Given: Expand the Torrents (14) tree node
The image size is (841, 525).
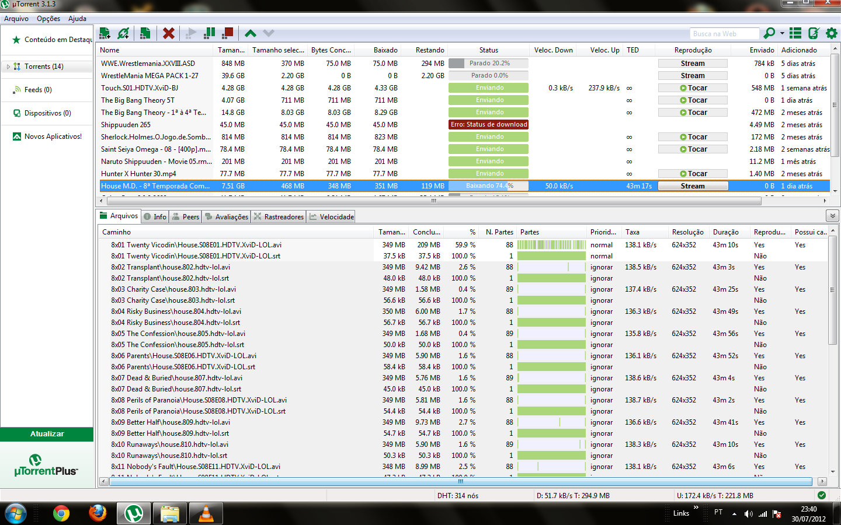Looking at the screenshot, I should pyautogui.click(x=8, y=66).
